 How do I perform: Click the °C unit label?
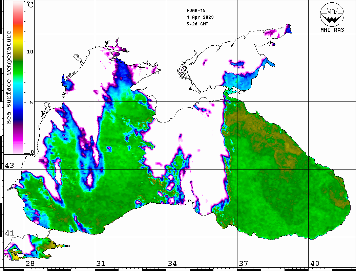tap(30, 4)
